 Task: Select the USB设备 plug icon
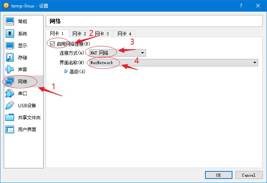(x=10, y=105)
